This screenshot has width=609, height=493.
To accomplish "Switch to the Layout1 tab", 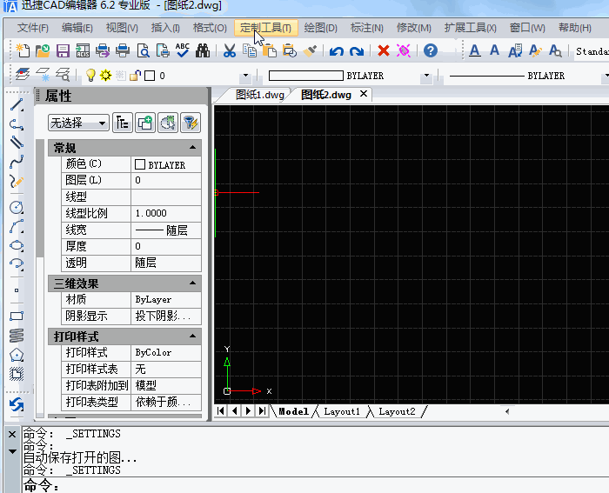I will 341,411.
